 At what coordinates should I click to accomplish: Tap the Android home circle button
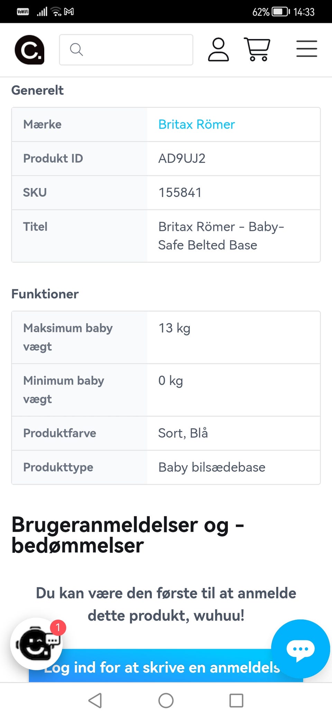pyautogui.click(x=166, y=701)
